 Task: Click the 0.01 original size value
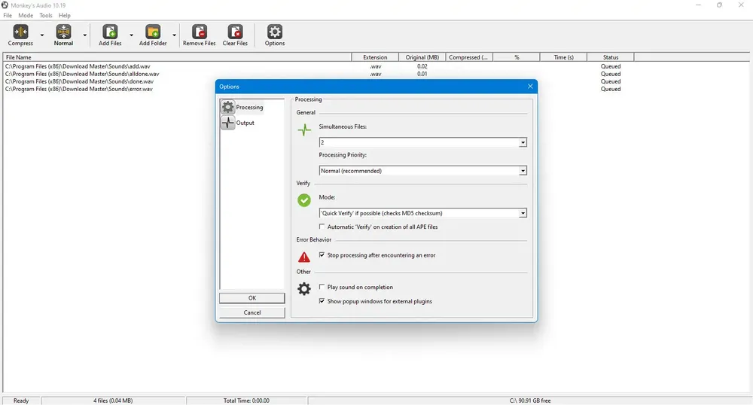(x=422, y=74)
